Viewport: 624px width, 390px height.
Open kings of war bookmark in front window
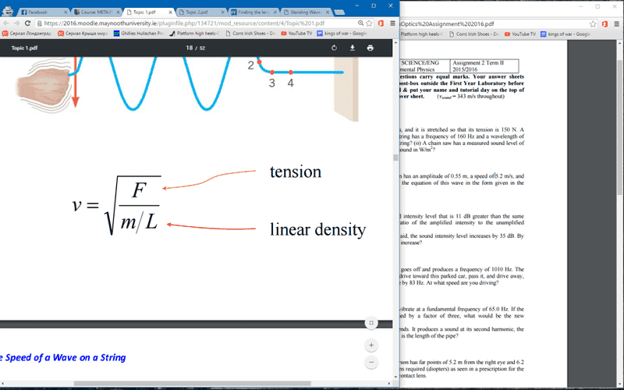pyautogui.click(x=342, y=34)
